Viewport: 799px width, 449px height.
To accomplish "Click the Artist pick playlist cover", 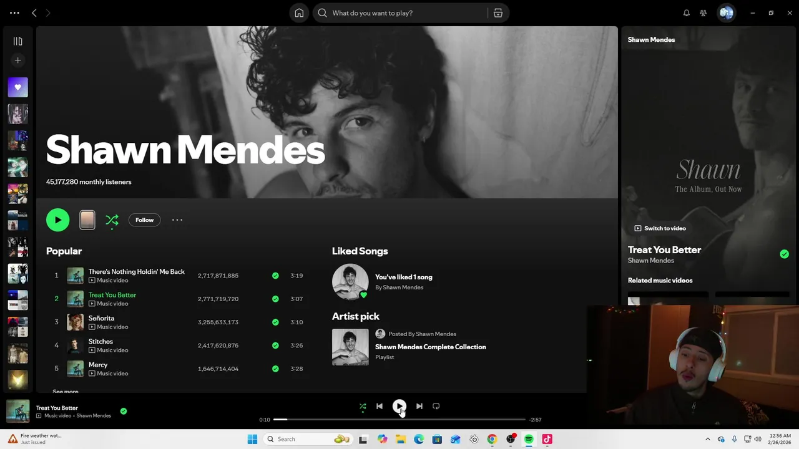I will click(x=350, y=347).
